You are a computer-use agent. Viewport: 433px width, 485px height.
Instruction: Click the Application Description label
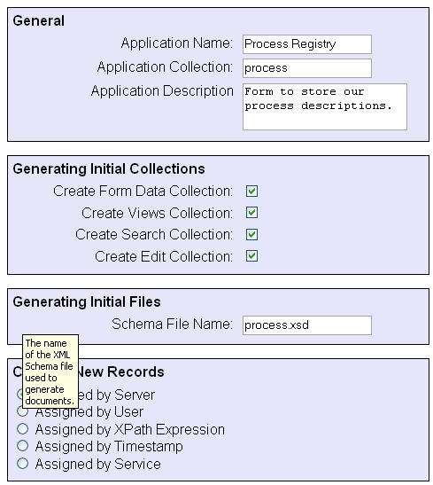pos(162,91)
